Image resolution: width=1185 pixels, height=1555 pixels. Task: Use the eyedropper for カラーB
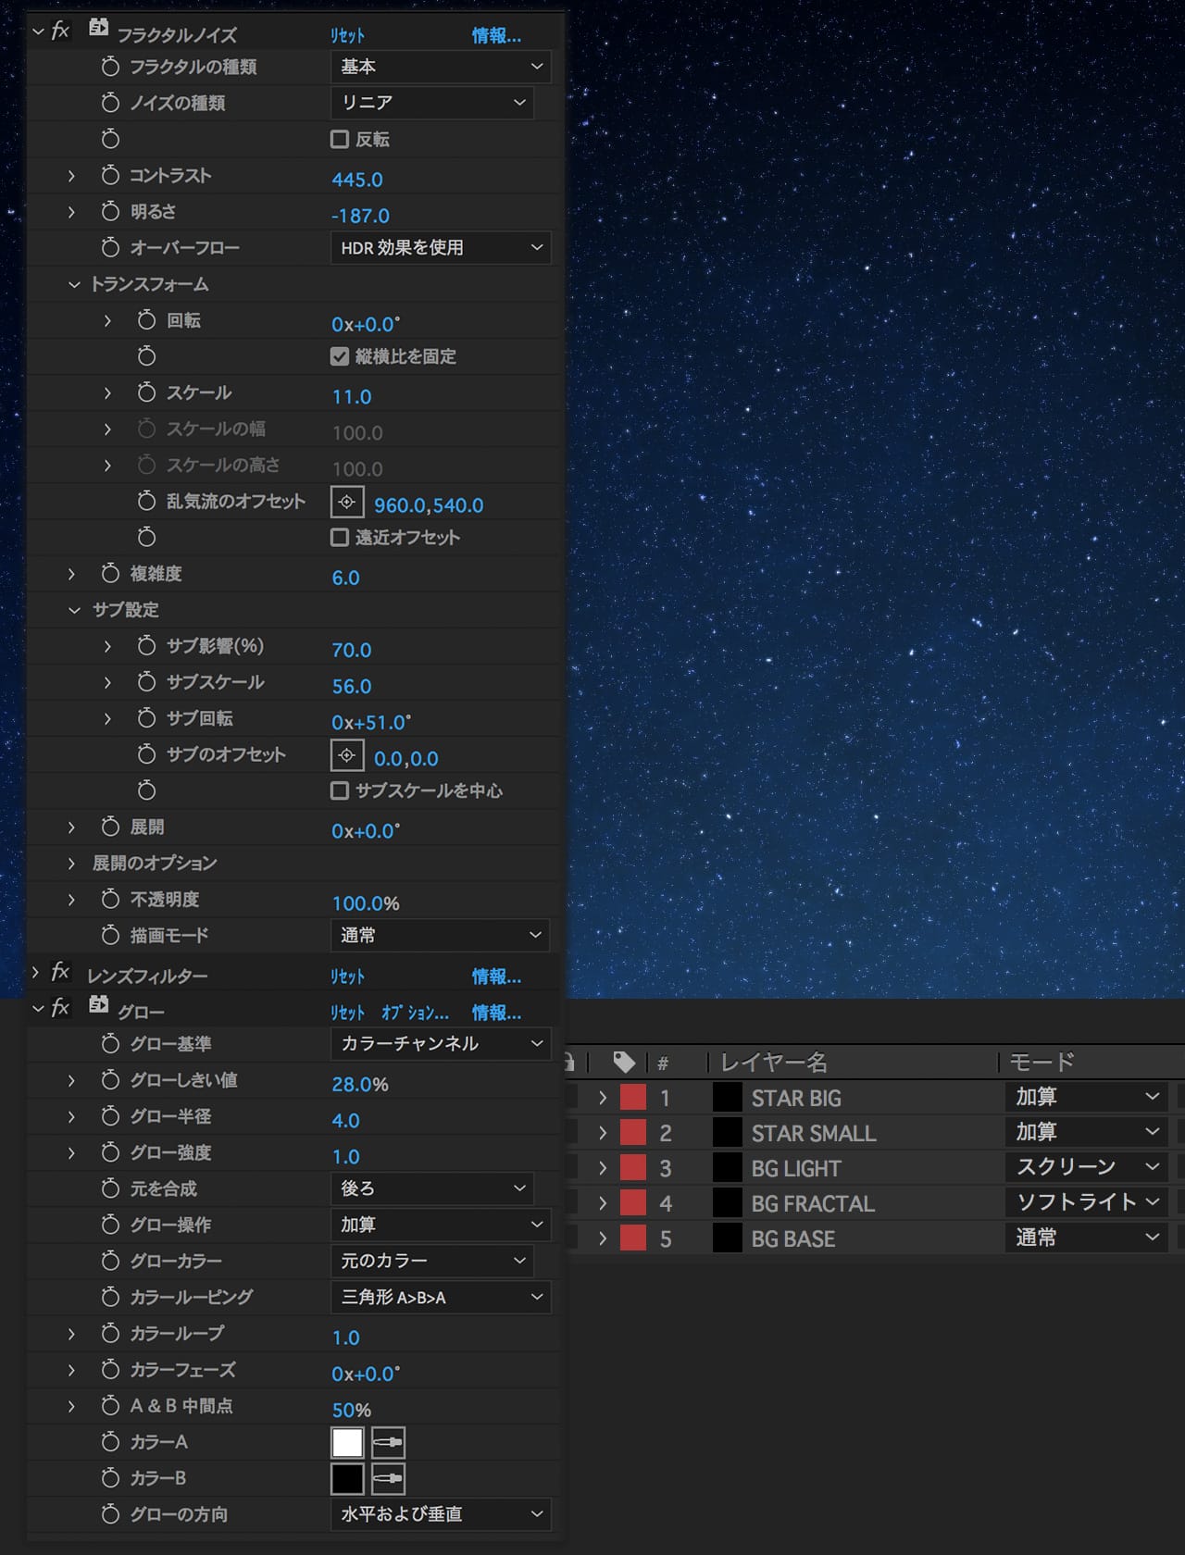point(388,1479)
